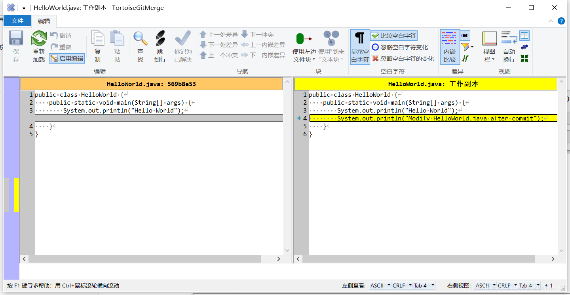
Task: Go to next conflict (下一冲突)
Action: 257,34
